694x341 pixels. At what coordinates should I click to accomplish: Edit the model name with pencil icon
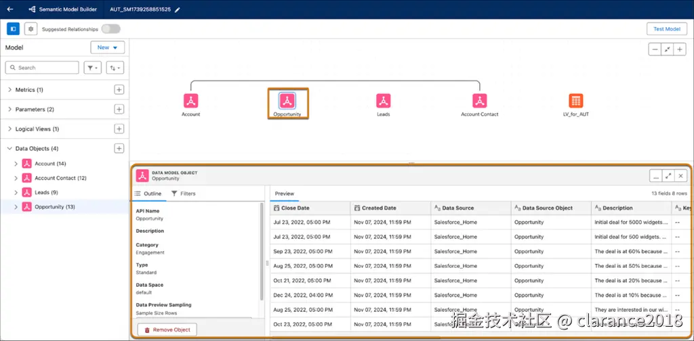pos(178,9)
